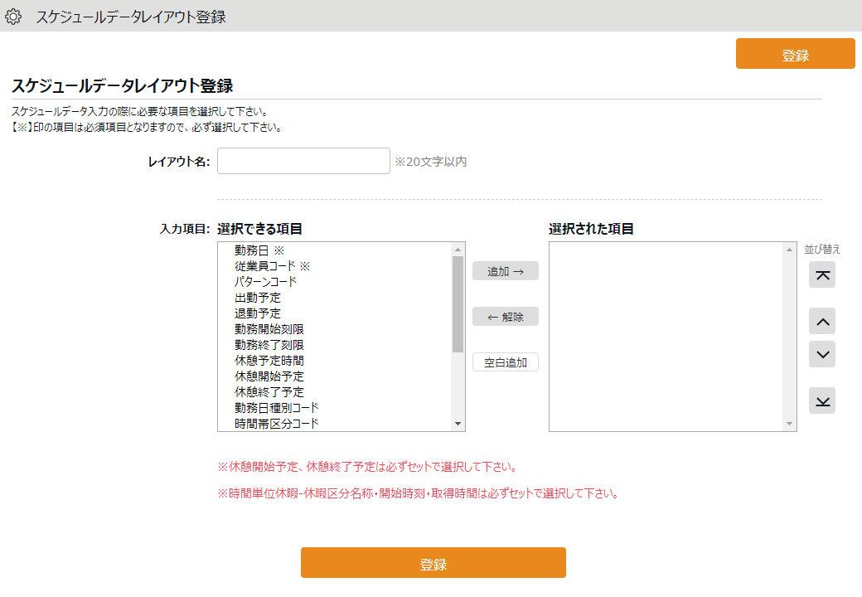862x597 pixels.
Task: Select 退勤予定 in the list
Action: click(x=335, y=313)
